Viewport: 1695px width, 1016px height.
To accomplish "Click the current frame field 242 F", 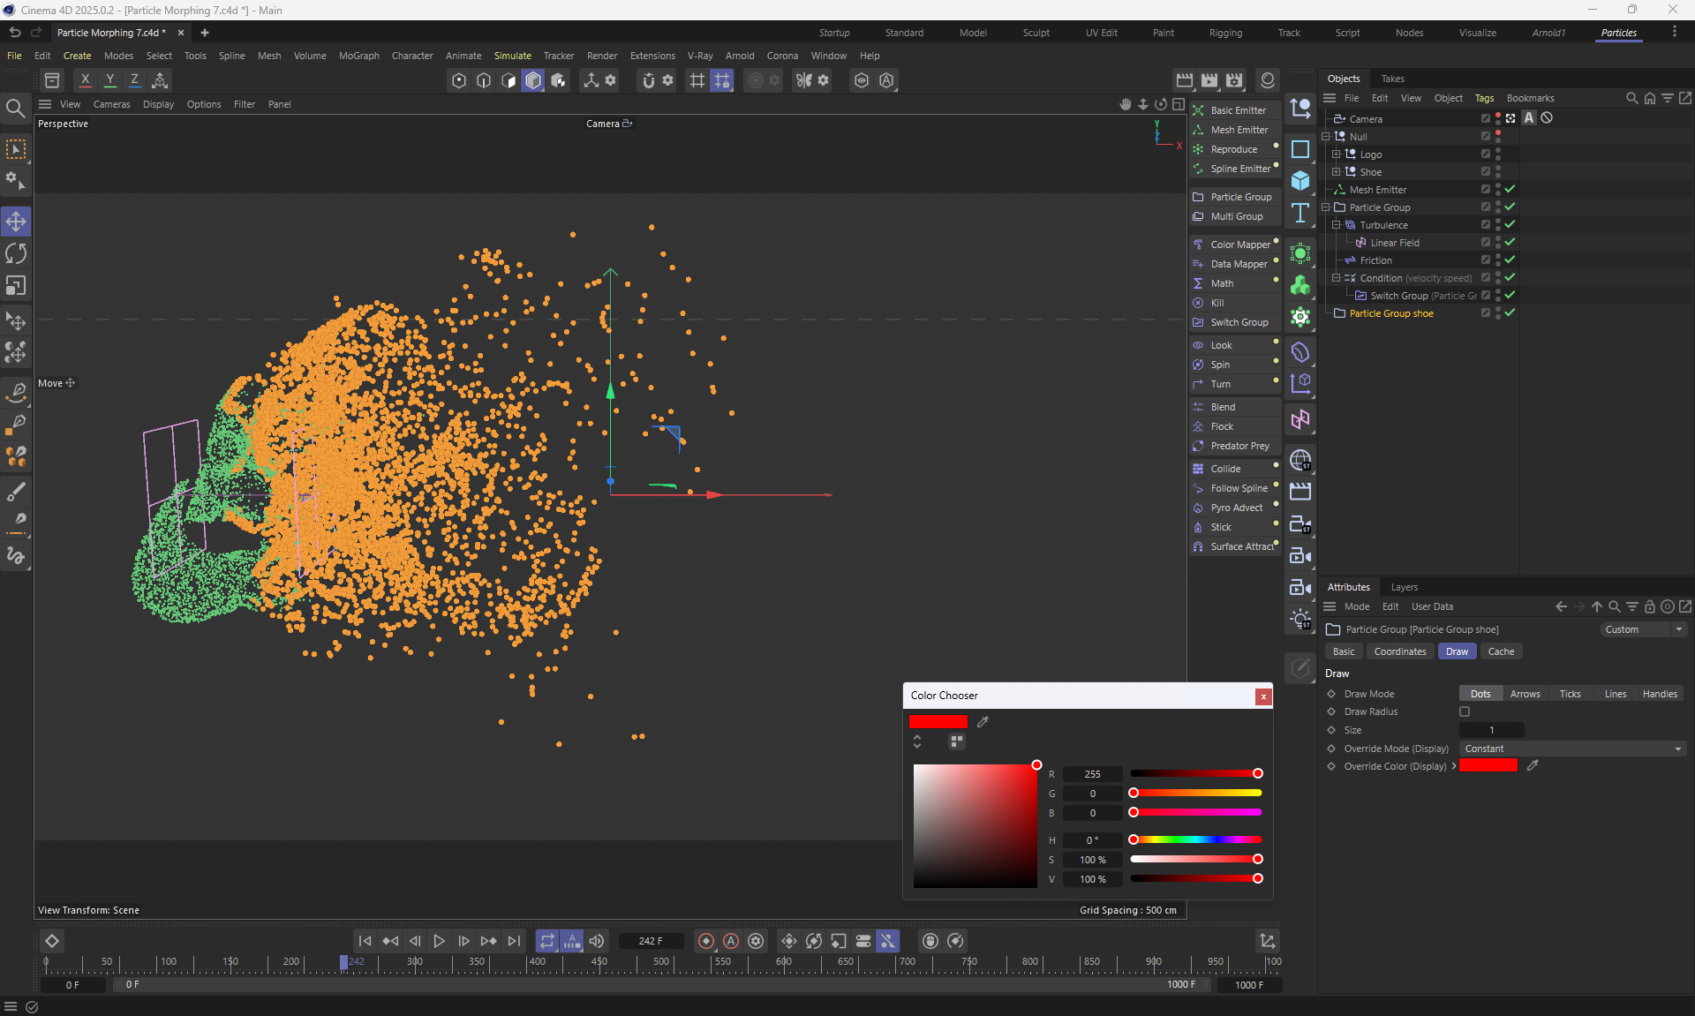I will pyautogui.click(x=651, y=941).
